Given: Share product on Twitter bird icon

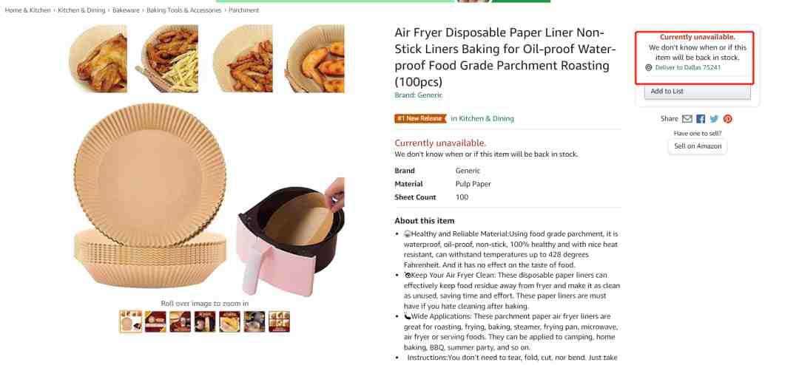Looking at the screenshot, I should click(x=714, y=119).
